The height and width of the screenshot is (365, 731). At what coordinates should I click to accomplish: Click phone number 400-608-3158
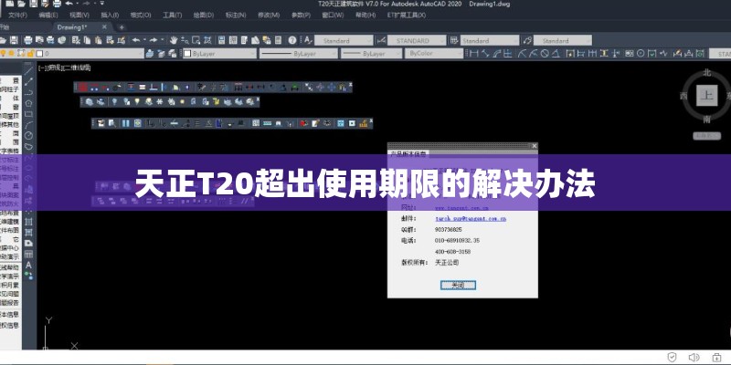452,252
